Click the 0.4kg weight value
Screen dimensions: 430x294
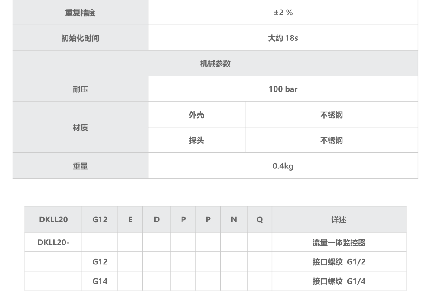(283, 166)
